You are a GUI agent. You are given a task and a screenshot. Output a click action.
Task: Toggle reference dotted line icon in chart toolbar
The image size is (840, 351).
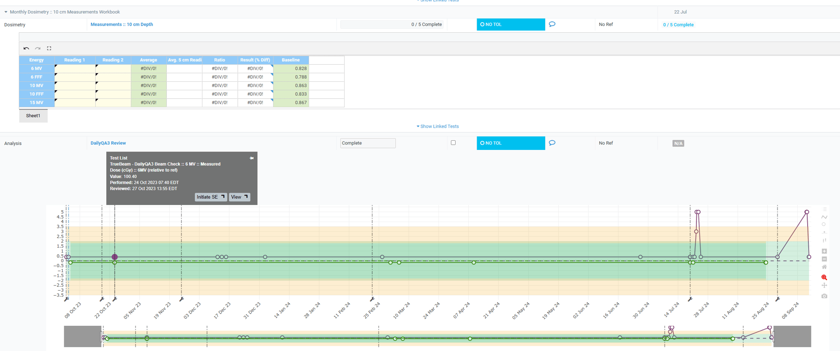pos(824,233)
